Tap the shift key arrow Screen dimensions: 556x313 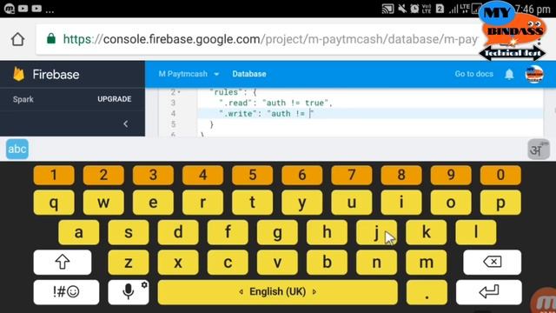(x=63, y=263)
